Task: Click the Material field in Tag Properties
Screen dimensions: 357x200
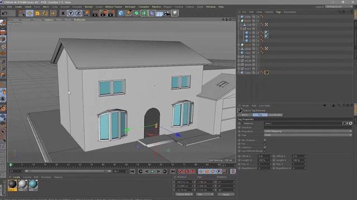Action: 303,123
